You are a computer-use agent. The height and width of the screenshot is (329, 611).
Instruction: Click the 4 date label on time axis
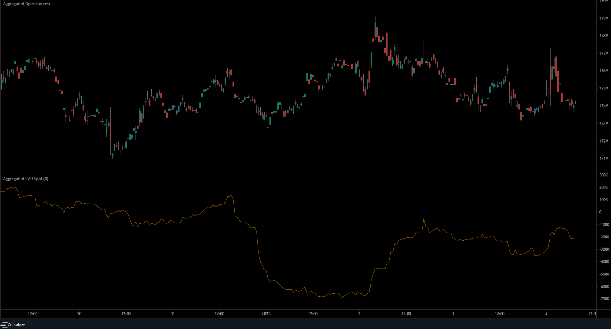[x=546, y=314]
